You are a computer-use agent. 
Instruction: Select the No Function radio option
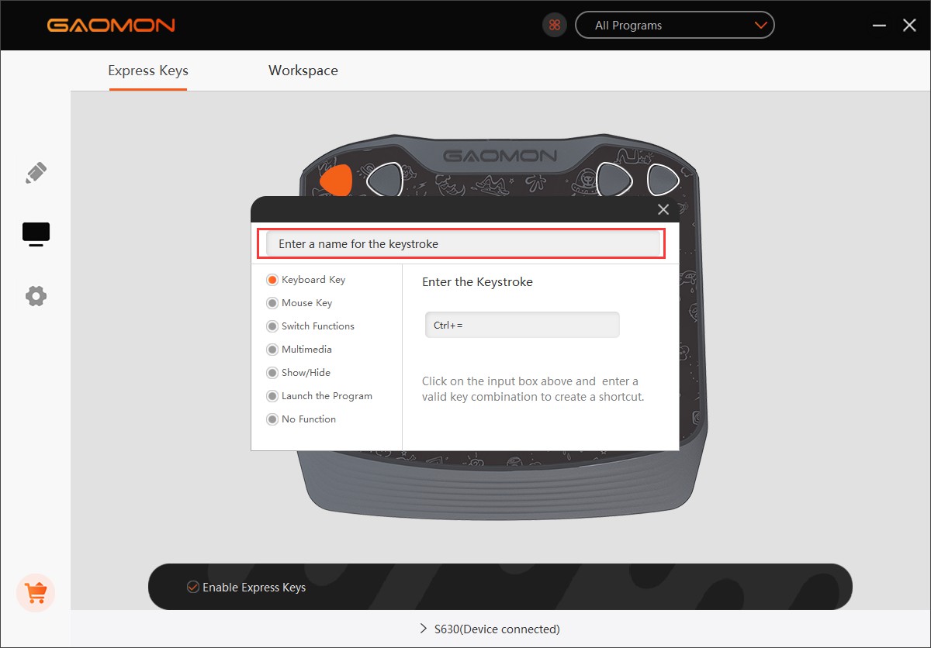click(x=272, y=419)
